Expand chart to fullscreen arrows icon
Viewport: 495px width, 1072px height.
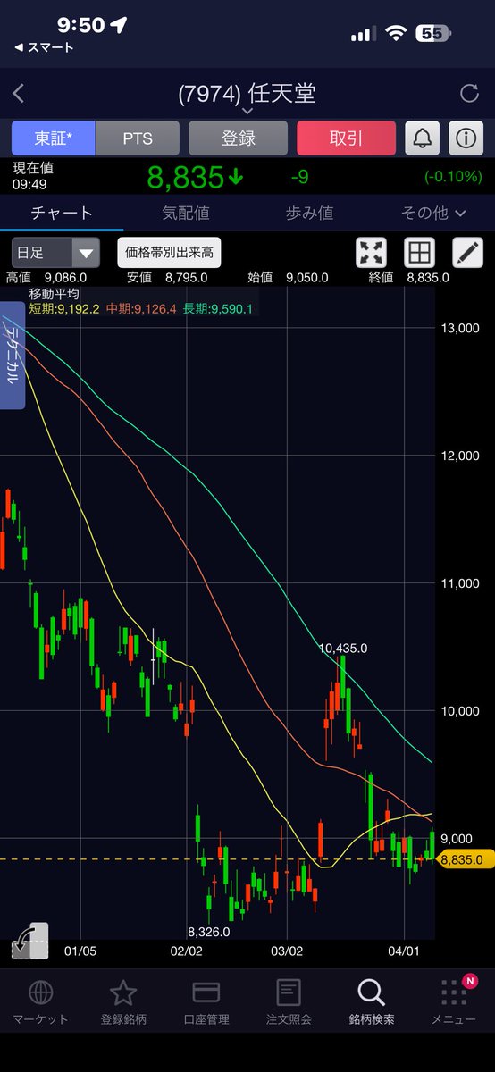pyautogui.click(x=372, y=253)
